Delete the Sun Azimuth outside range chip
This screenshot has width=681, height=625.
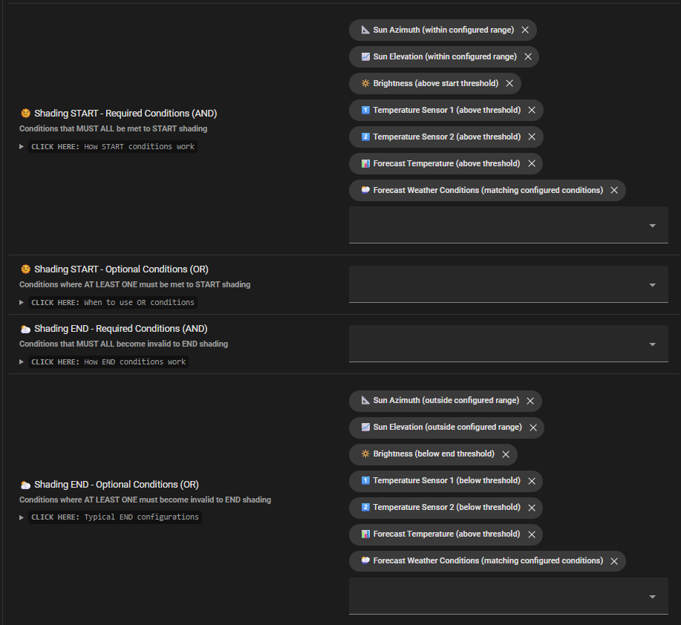[530, 401]
